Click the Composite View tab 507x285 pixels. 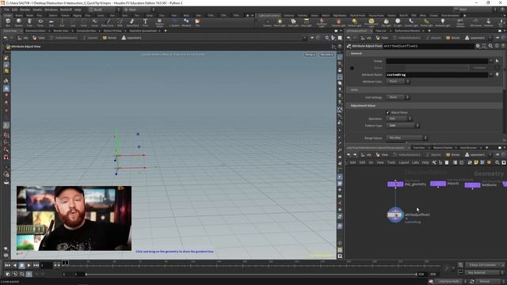(x=86, y=31)
